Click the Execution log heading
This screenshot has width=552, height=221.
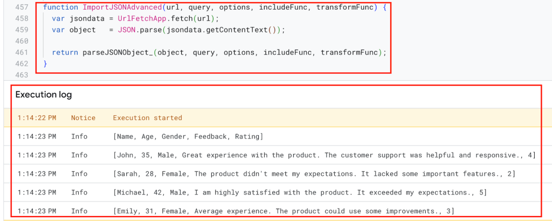coord(44,95)
